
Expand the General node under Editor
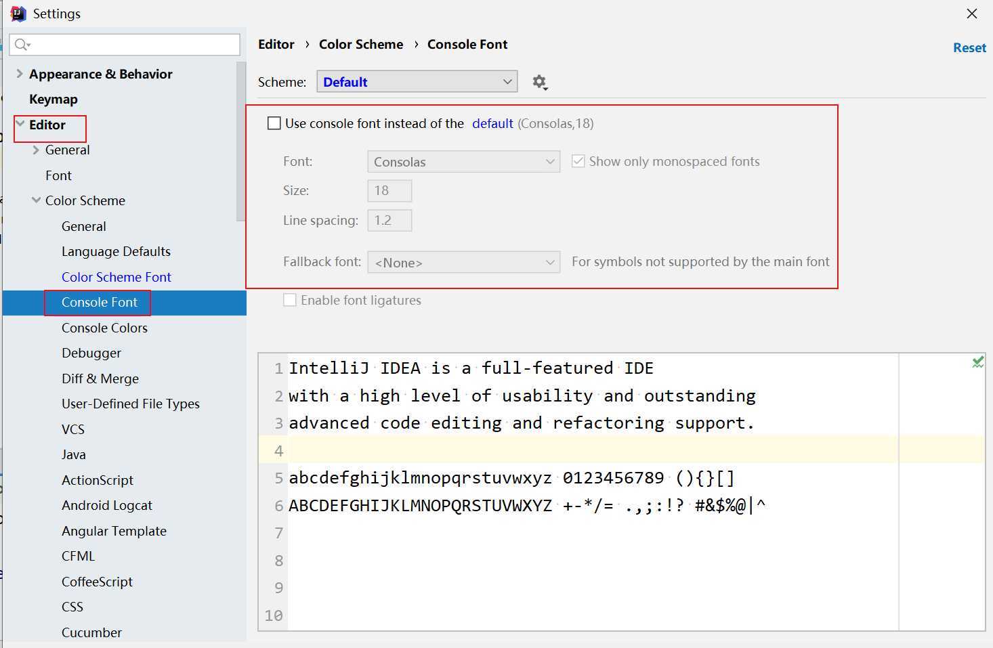36,150
